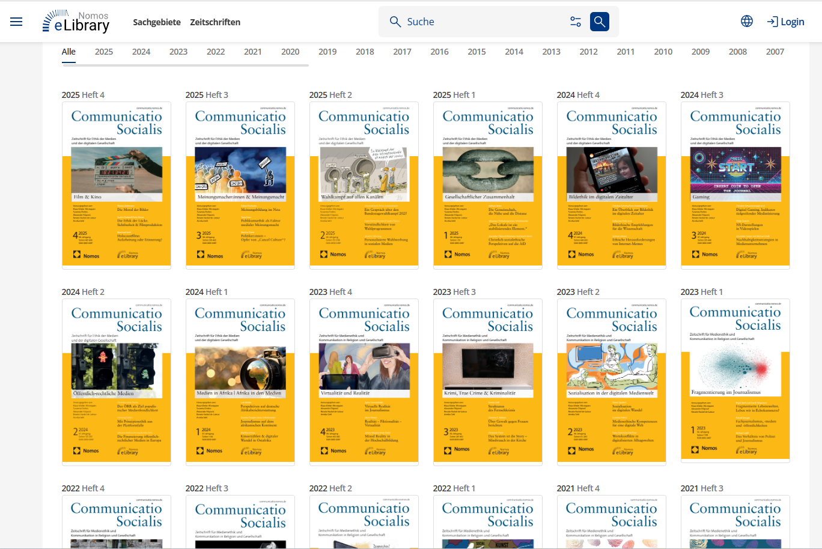
Task: Open 2023 Heft 4 Virtualität cover
Action: click(364, 382)
